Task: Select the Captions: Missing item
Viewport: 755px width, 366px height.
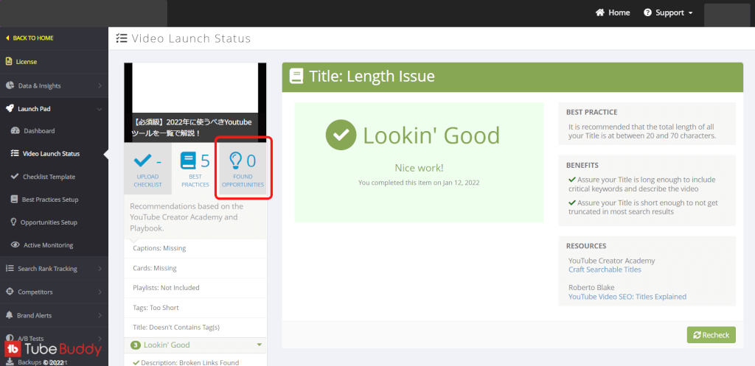Action: pos(159,249)
